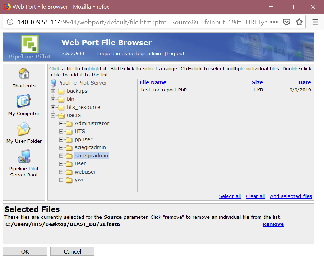324x266 pixels.
Task: Open the Pipeline Pilot Server Root icon
Action: click(24, 157)
